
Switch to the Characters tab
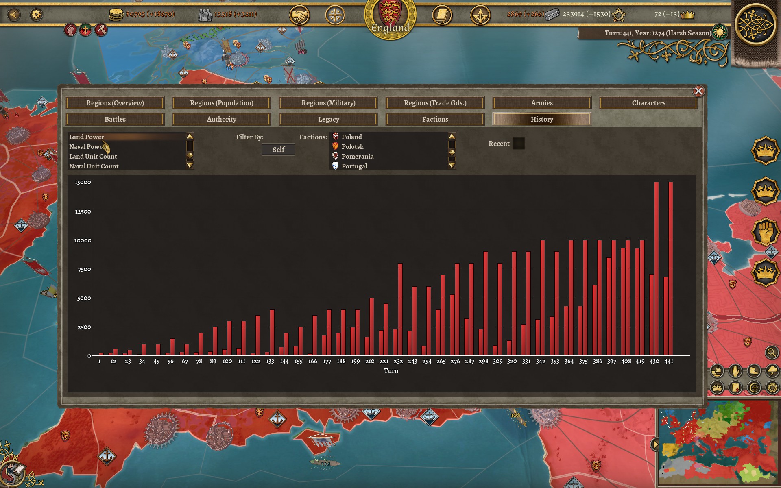pos(648,103)
